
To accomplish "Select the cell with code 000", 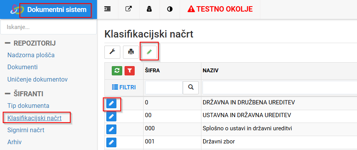I will click(x=172, y=130).
